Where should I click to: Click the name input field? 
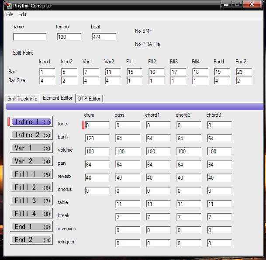pos(30,37)
